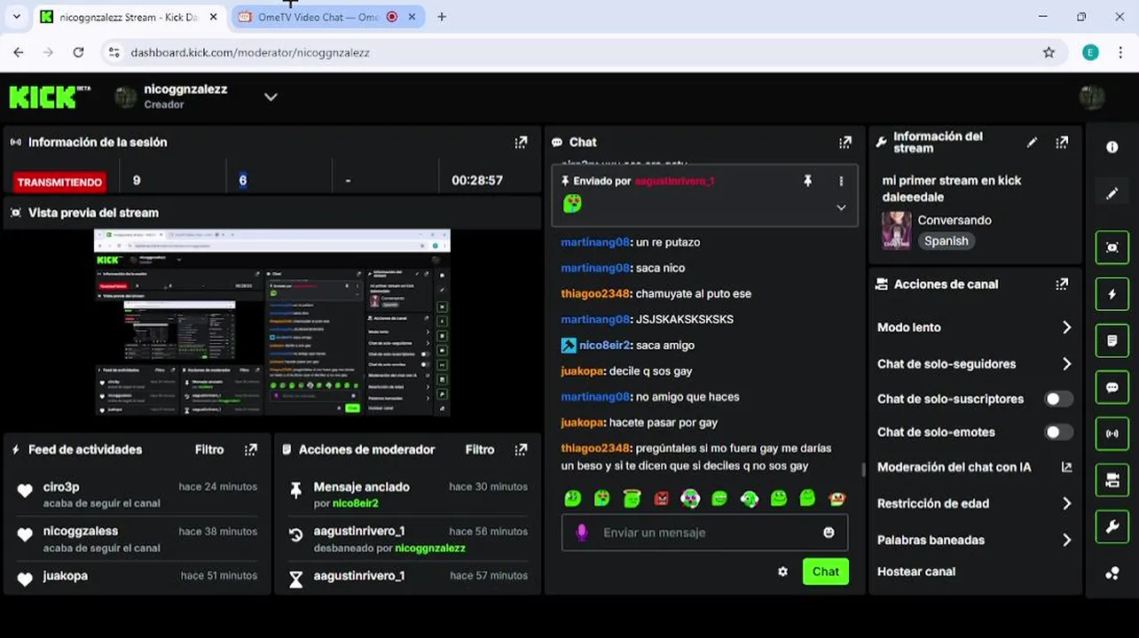Expand Chat de solo-seguidores options

point(1066,363)
